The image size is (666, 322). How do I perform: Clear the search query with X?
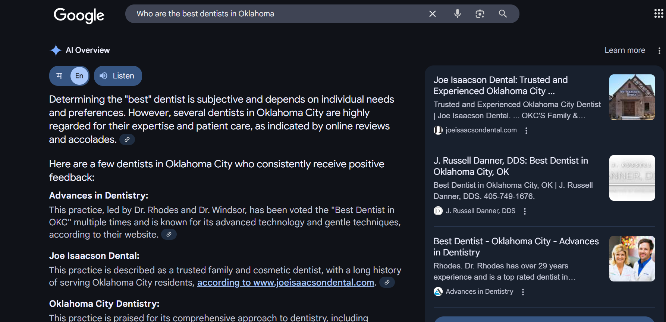tap(433, 14)
